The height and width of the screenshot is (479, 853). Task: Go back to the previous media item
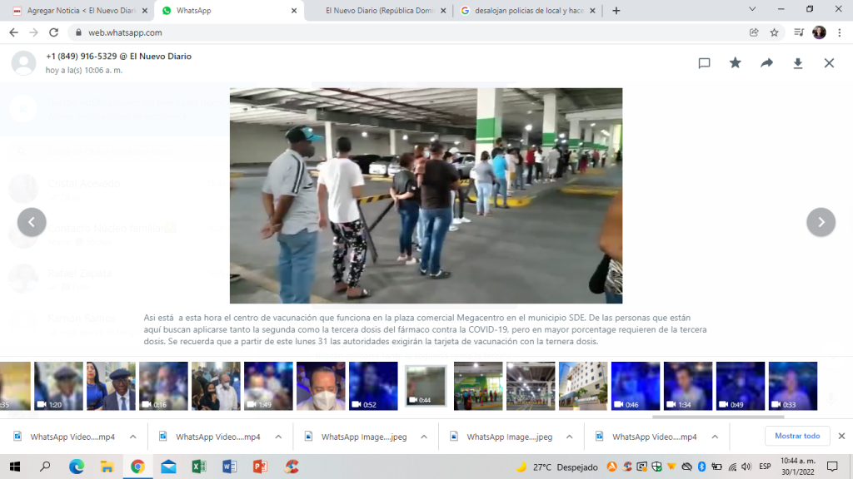(32, 222)
